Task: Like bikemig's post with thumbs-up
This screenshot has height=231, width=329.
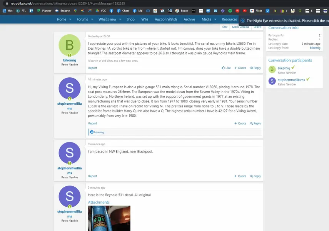Action: click(x=226, y=68)
